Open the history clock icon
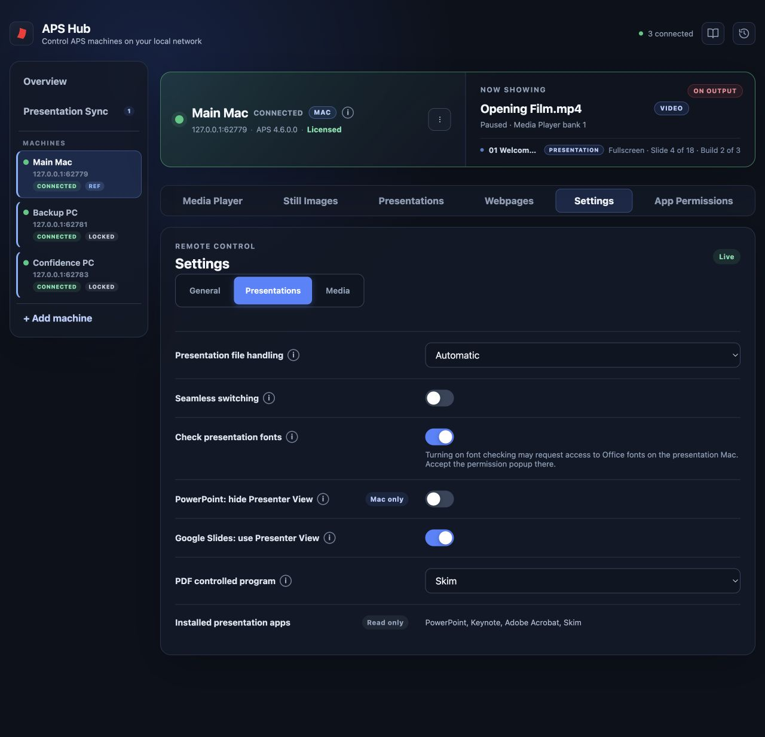Screen dimensions: 765x737 coord(744,33)
